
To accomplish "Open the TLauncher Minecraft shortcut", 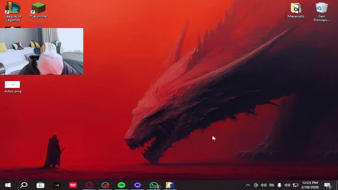I will (39, 11).
